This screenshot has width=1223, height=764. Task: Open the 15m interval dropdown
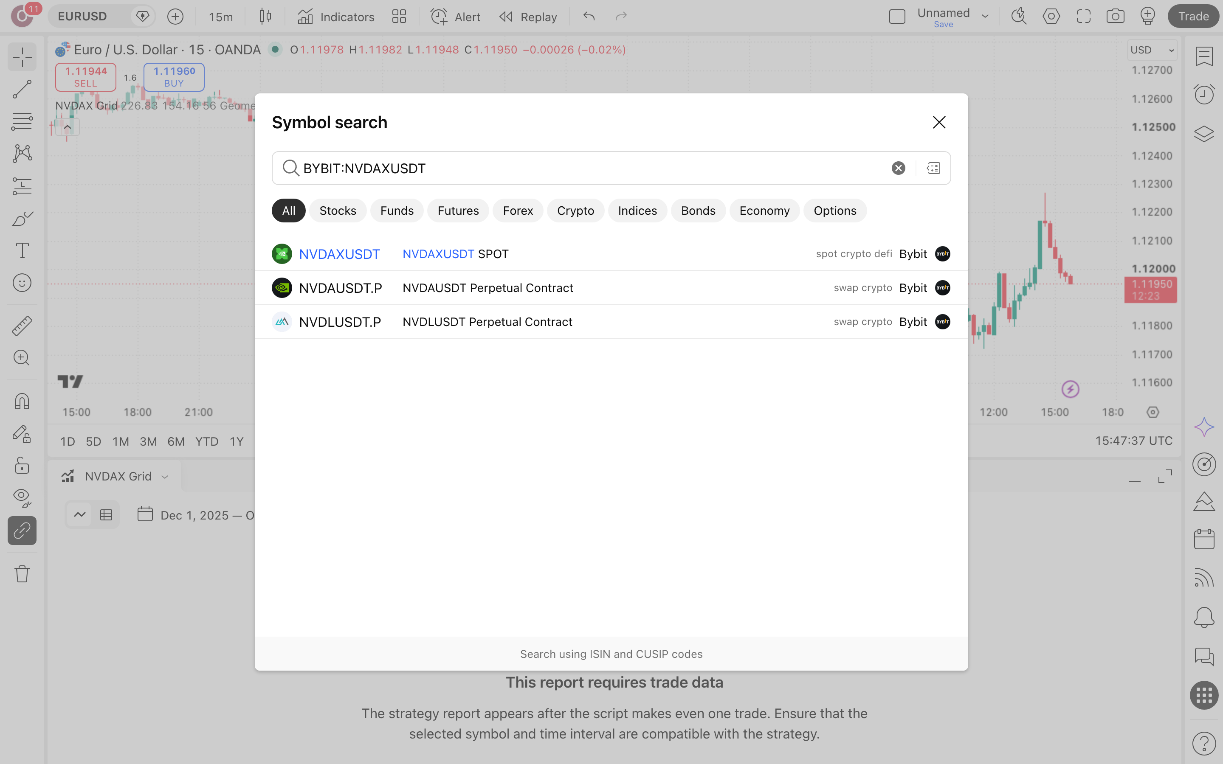click(x=221, y=17)
